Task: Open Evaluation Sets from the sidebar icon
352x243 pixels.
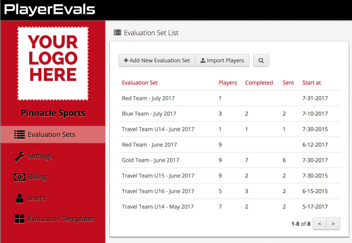Action: [20, 134]
